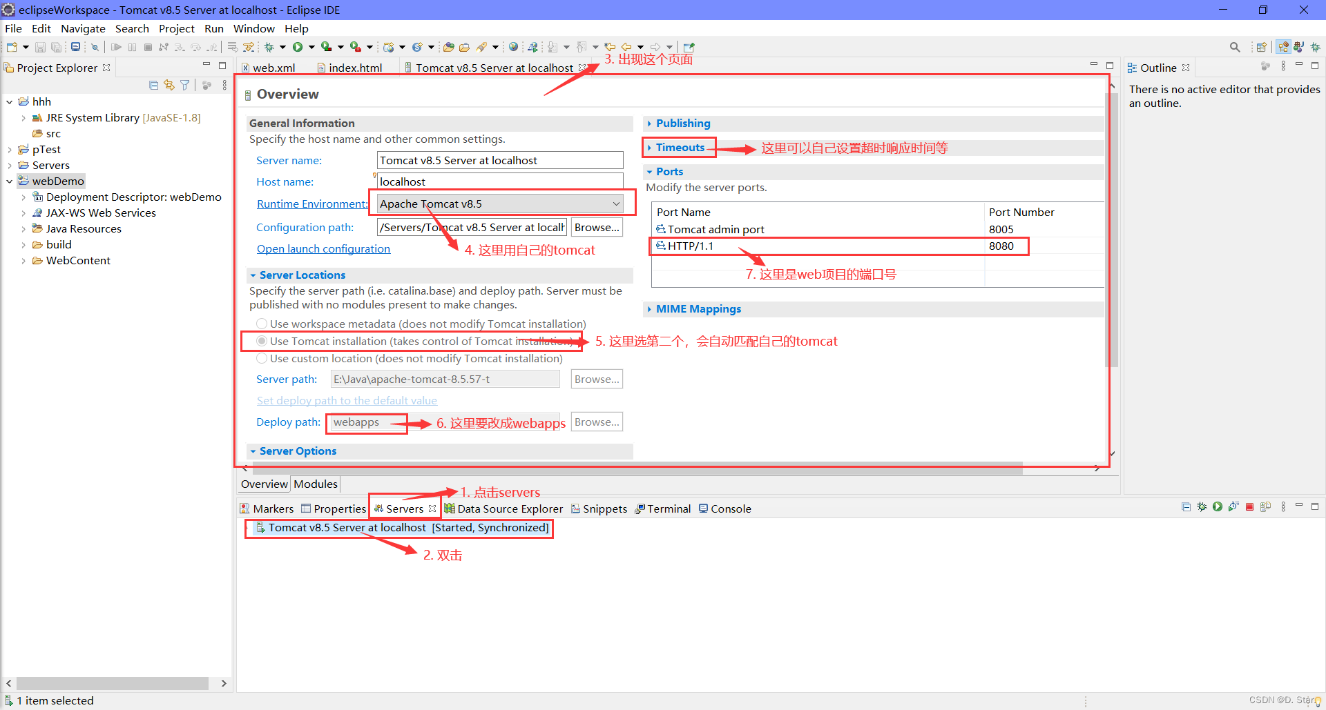Select WebContent folder in Project Explorer

71,261
